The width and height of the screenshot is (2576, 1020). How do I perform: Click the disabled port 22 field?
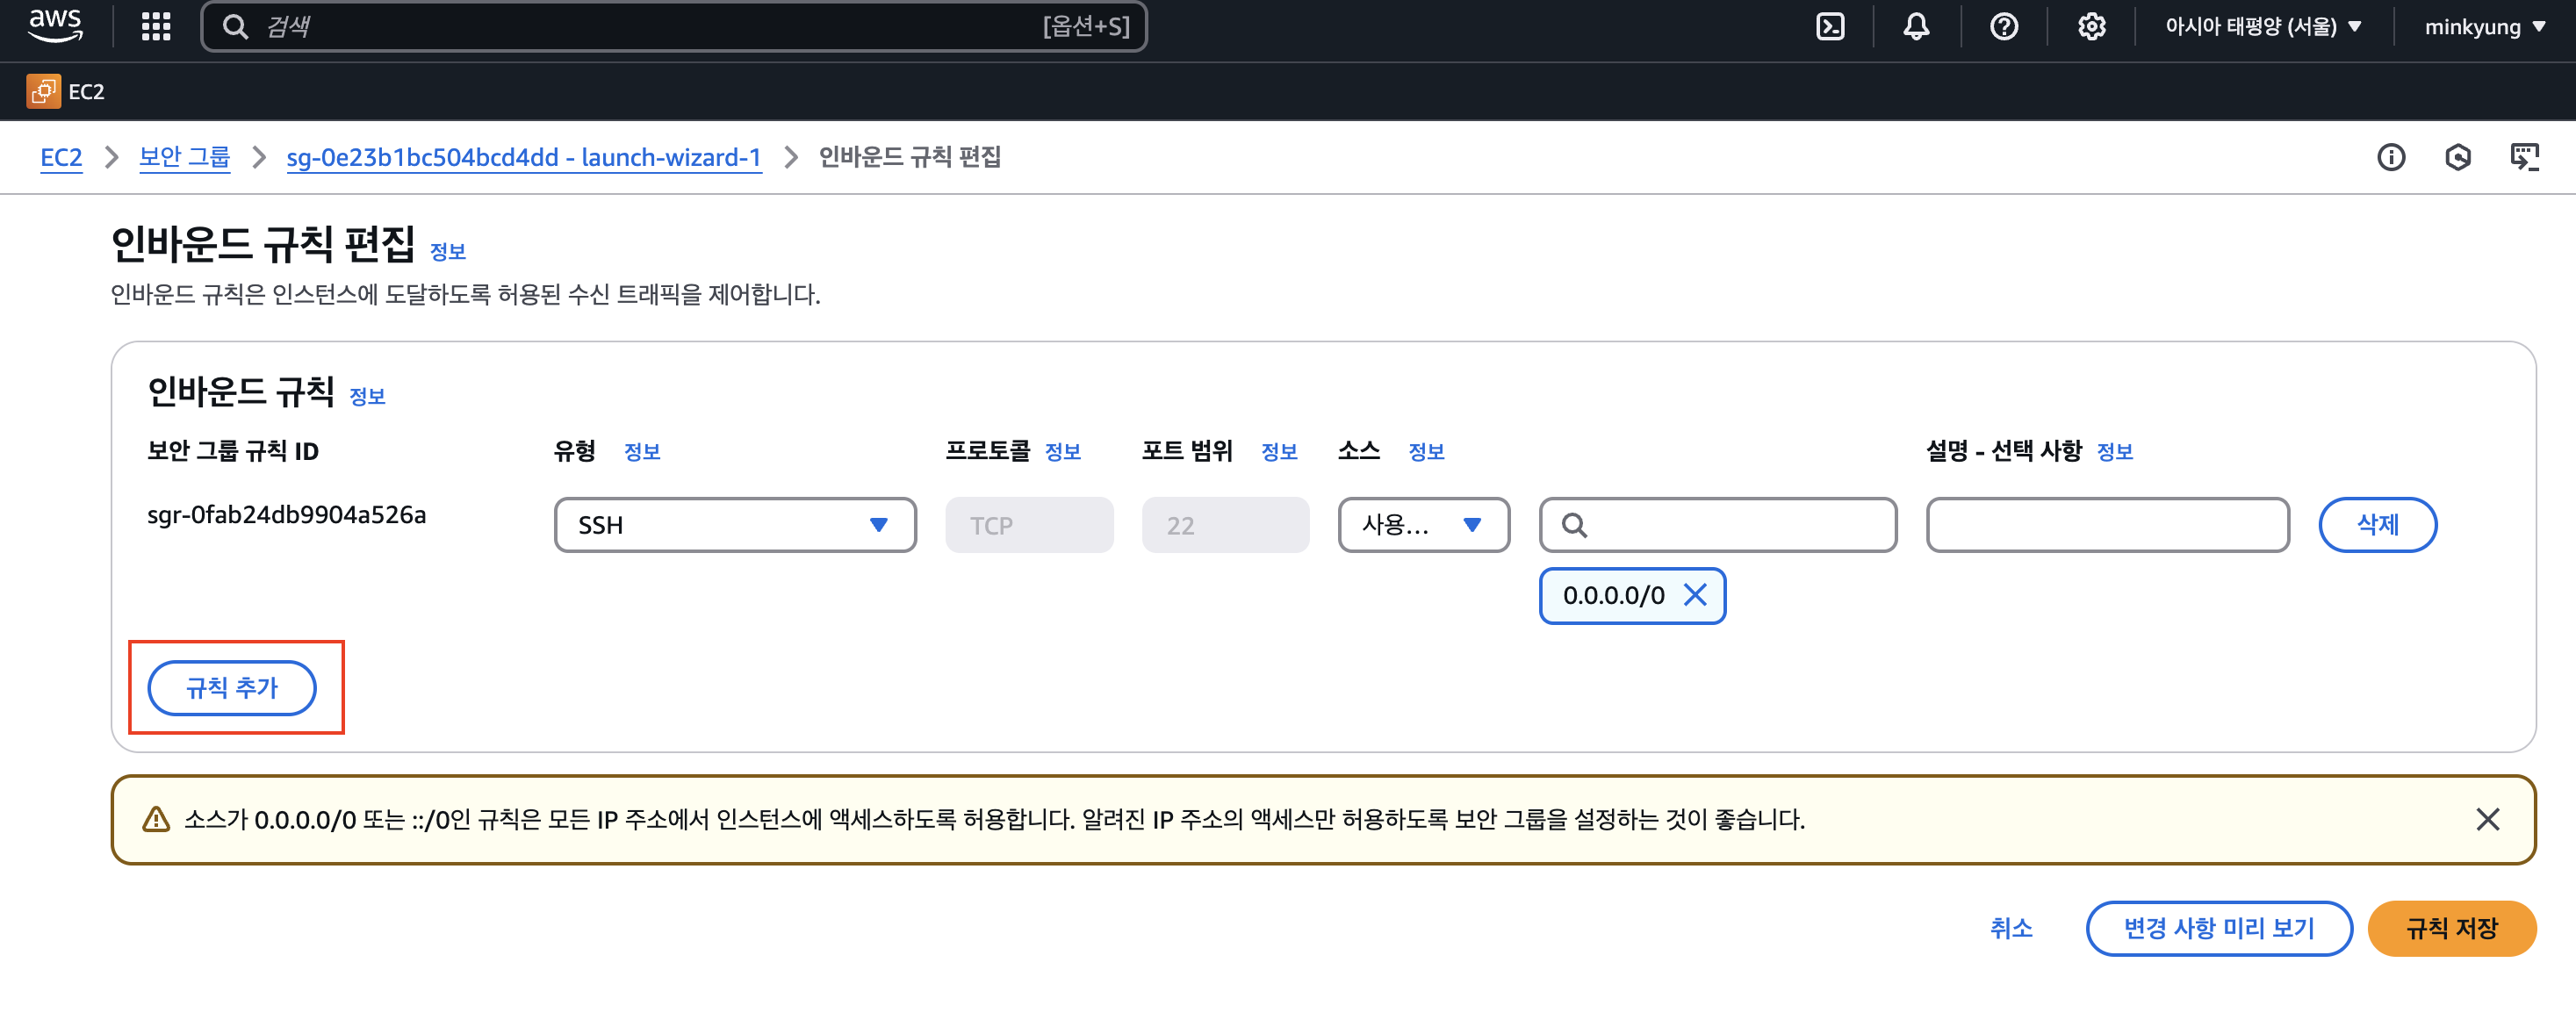tap(1225, 525)
